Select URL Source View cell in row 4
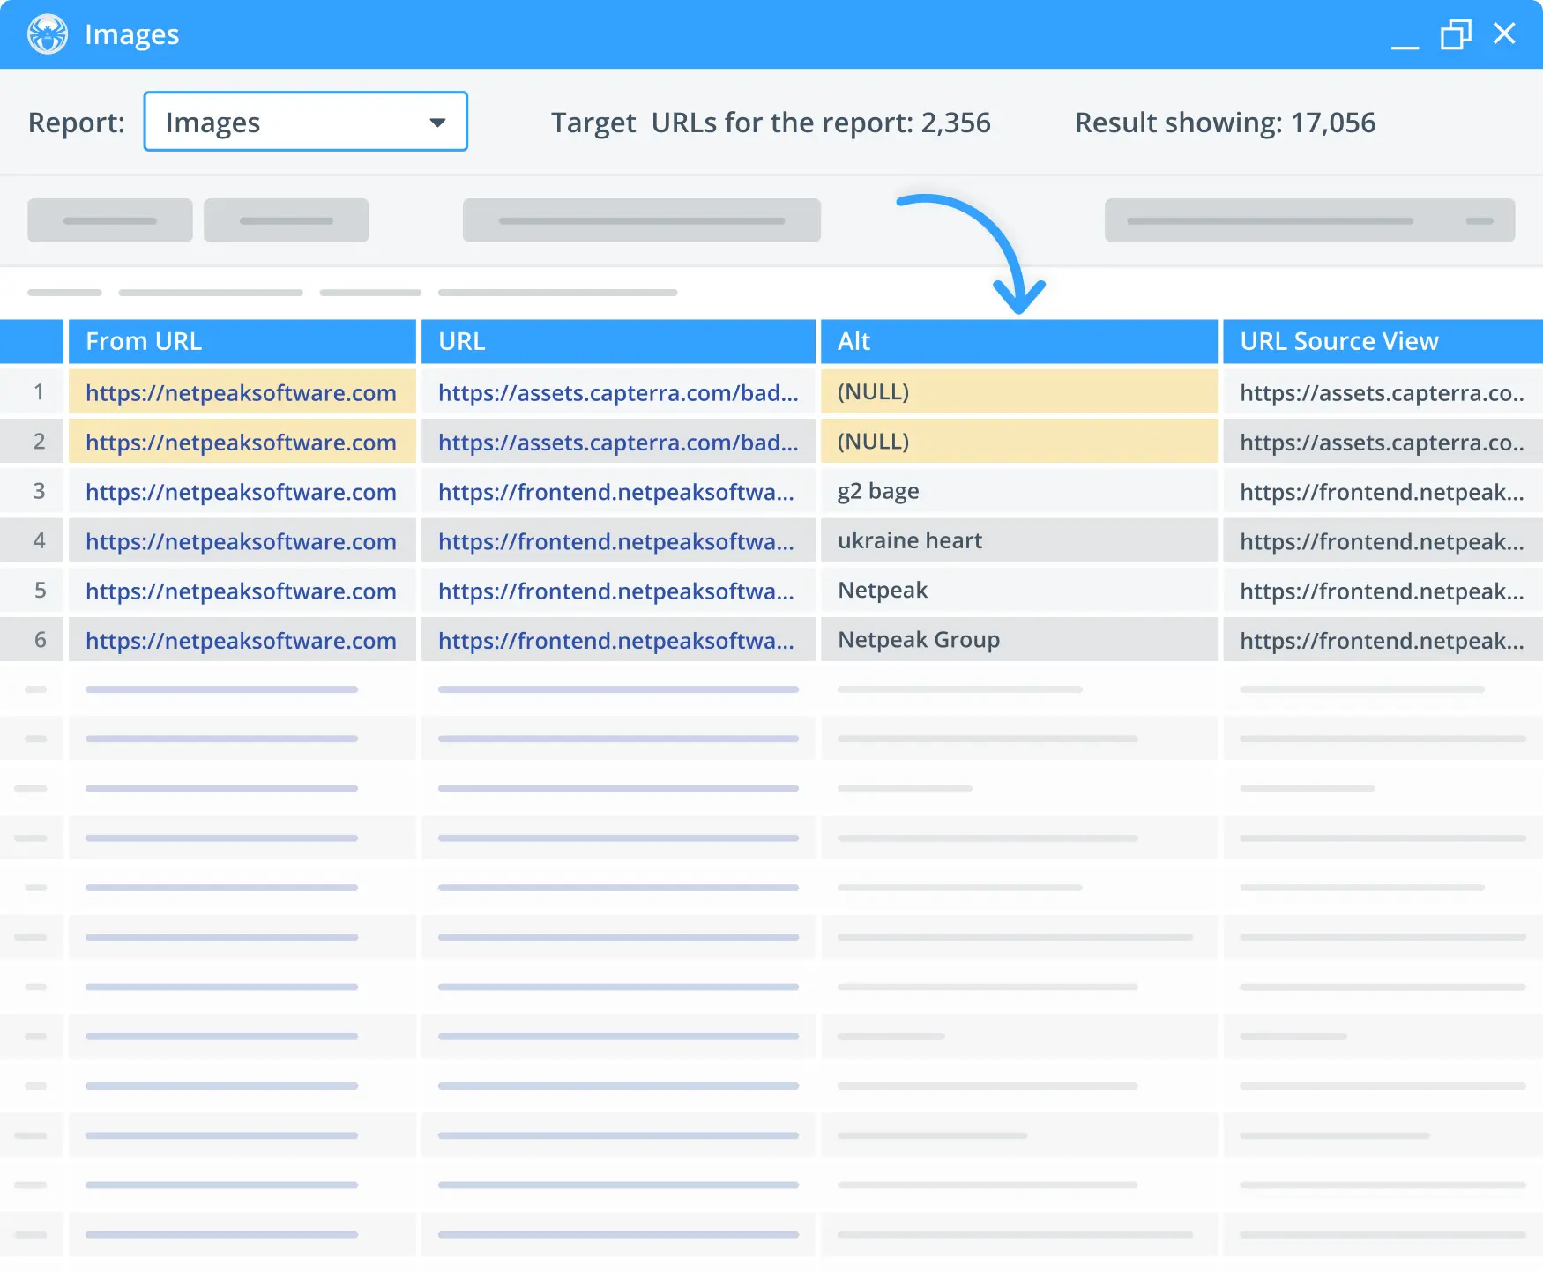 [1383, 540]
